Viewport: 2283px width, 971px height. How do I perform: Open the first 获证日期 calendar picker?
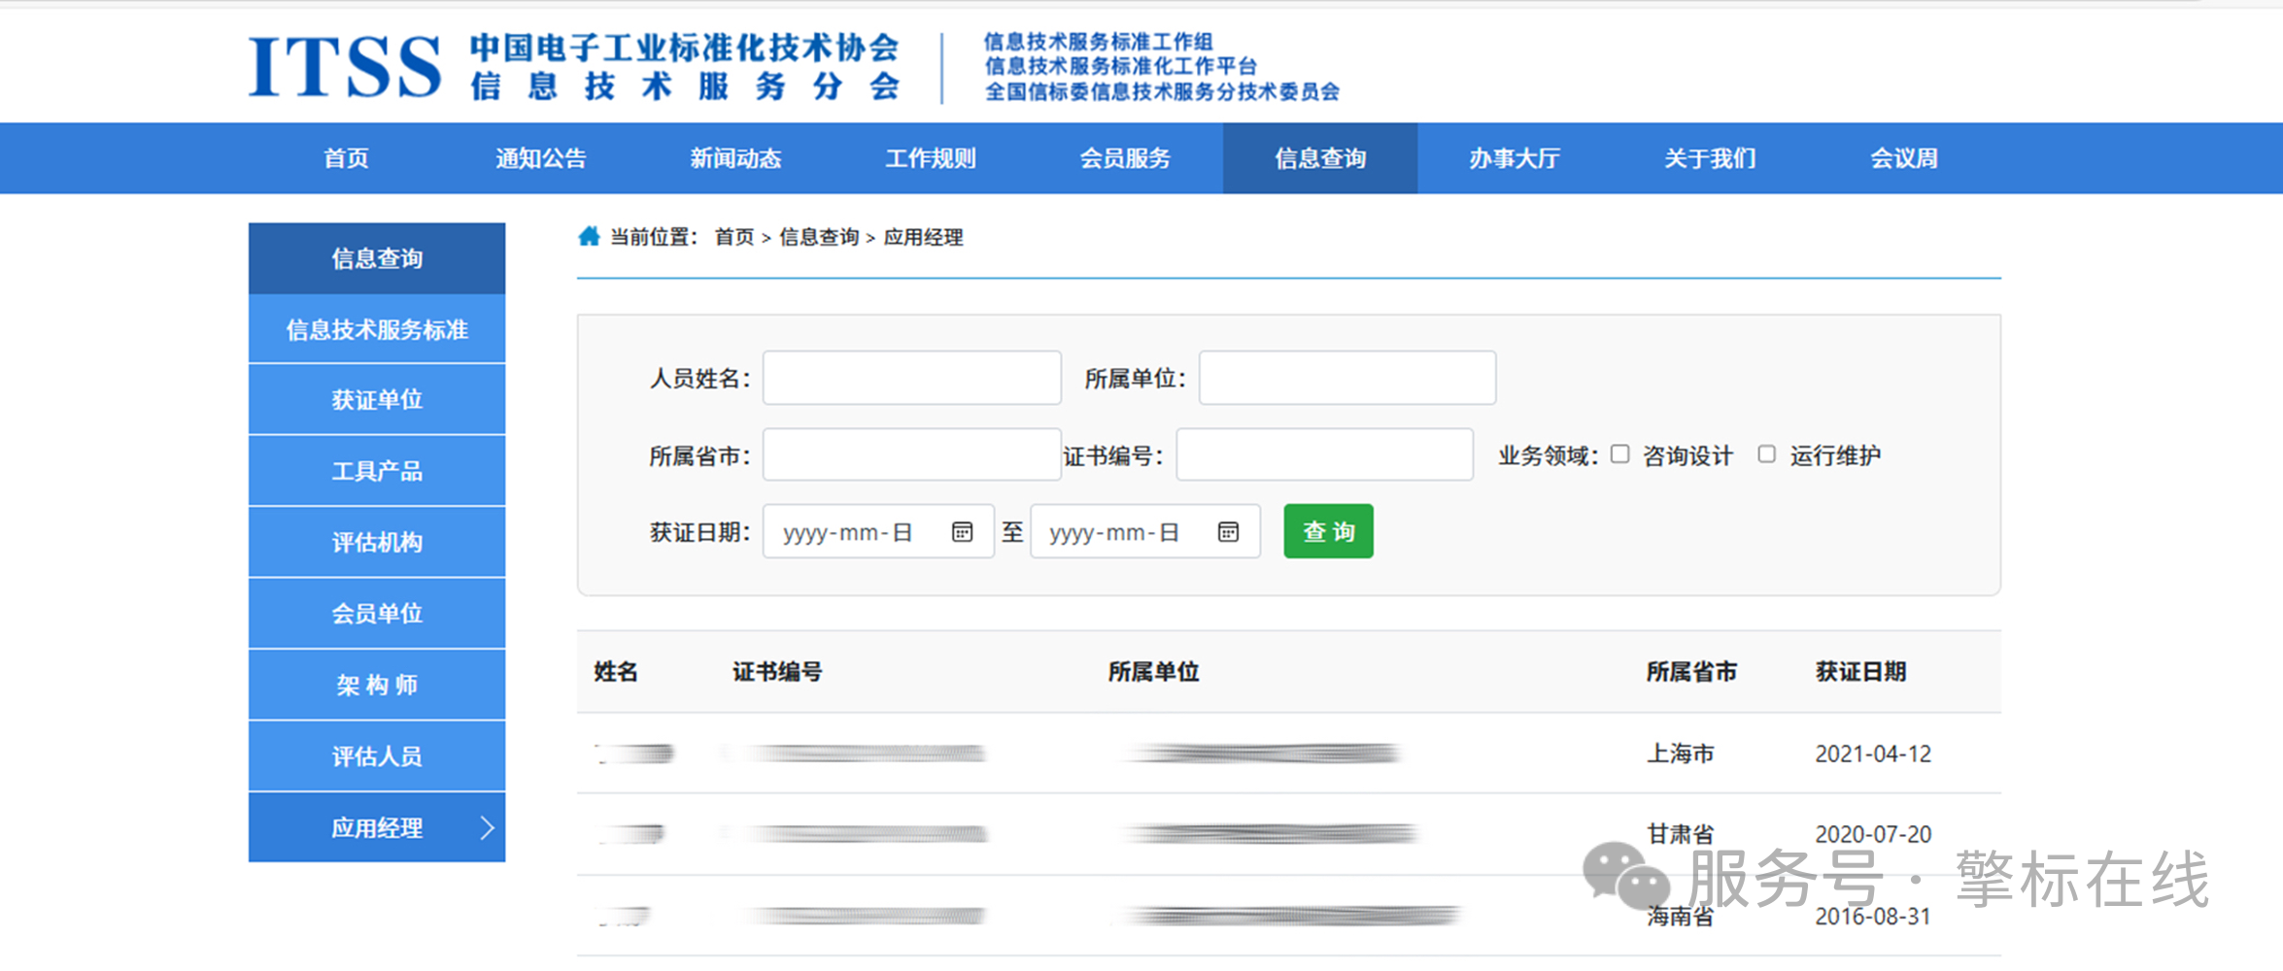pos(961,531)
